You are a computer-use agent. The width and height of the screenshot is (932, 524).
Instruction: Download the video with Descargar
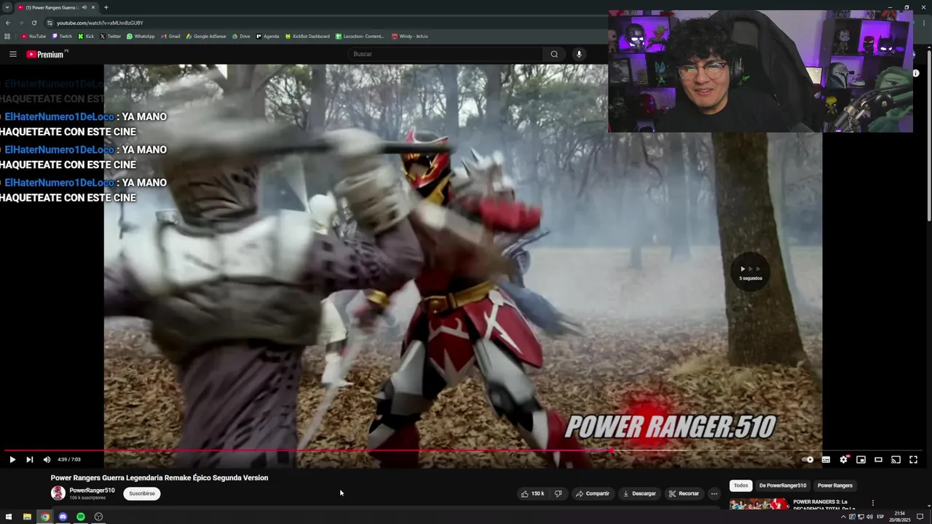(x=639, y=493)
